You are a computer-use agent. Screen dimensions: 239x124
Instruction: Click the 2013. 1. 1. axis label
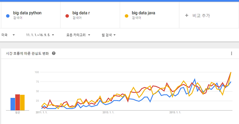pyautogui.click(x=108, y=113)
